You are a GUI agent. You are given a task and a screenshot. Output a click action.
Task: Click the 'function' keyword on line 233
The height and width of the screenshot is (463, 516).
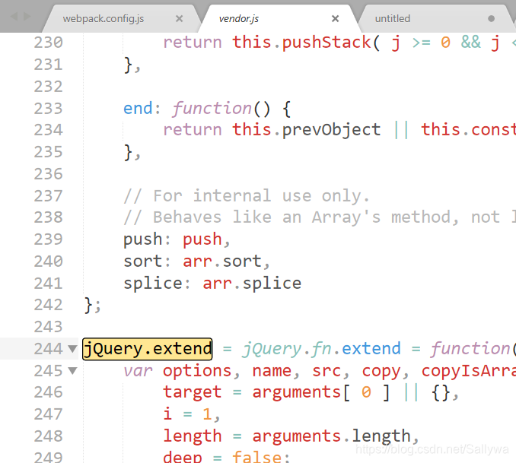pyautogui.click(x=212, y=109)
